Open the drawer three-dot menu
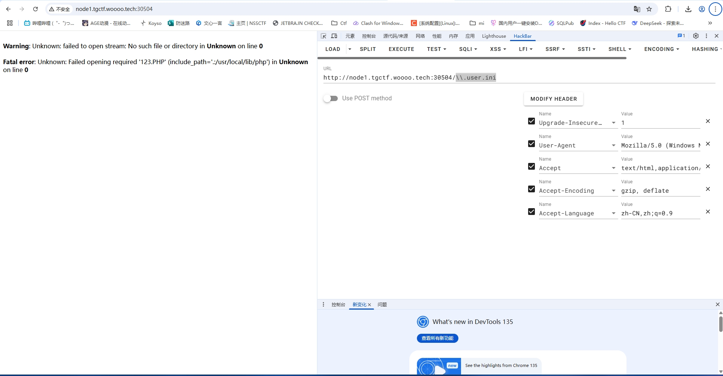Viewport: 723px width, 376px height. click(x=323, y=304)
